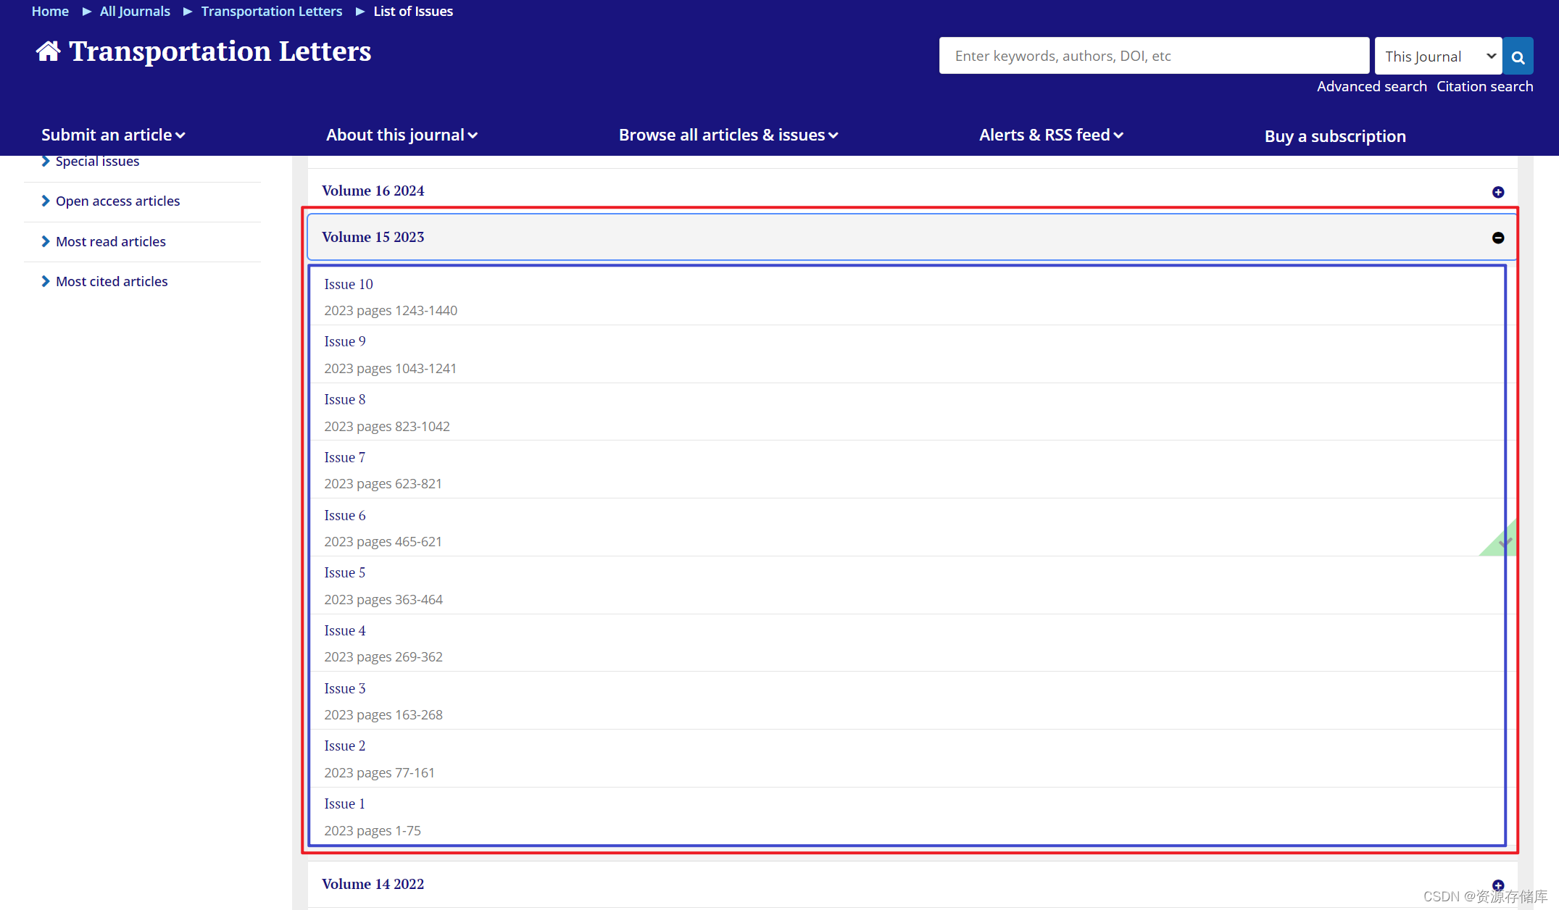This screenshot has height=910, width=1559.
Task: Expand Volume 16 2024 plus icon
Action: click(x=1498, y=192)
